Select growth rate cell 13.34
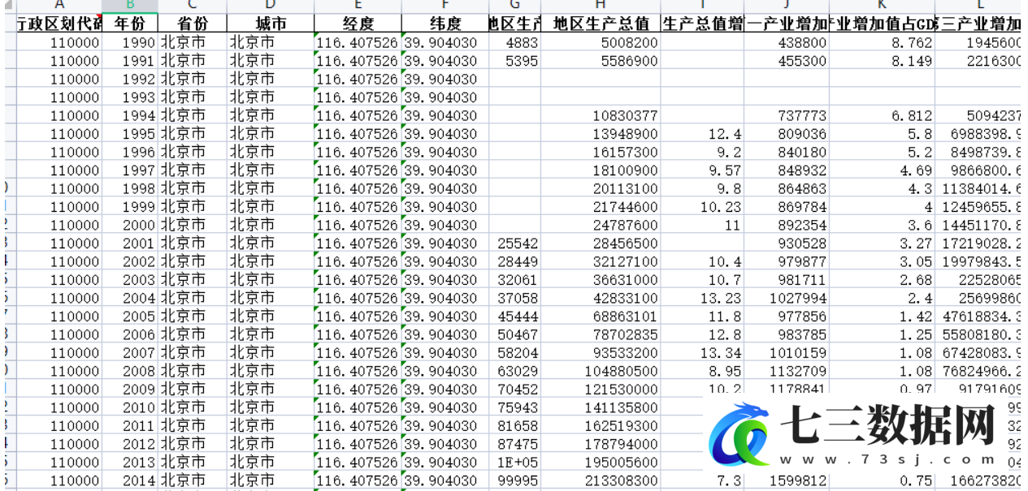The width and height of the screenshot is (1028, 491). click(702, 353)
